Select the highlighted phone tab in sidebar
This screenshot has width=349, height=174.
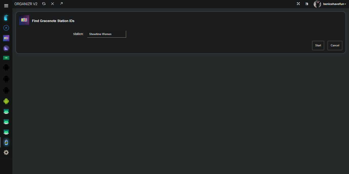pos(6,142)
